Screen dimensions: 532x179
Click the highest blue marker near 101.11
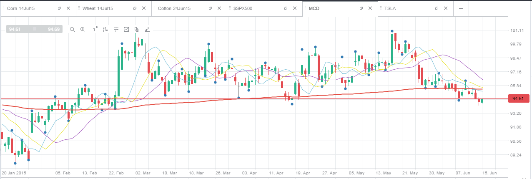coord(392,31)
